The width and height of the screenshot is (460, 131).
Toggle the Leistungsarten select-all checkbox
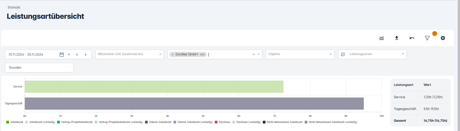click(343, 54)
